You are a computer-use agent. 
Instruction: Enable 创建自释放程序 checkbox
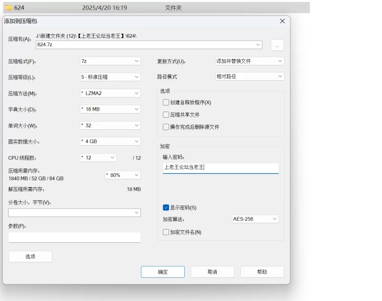[166, 102]
